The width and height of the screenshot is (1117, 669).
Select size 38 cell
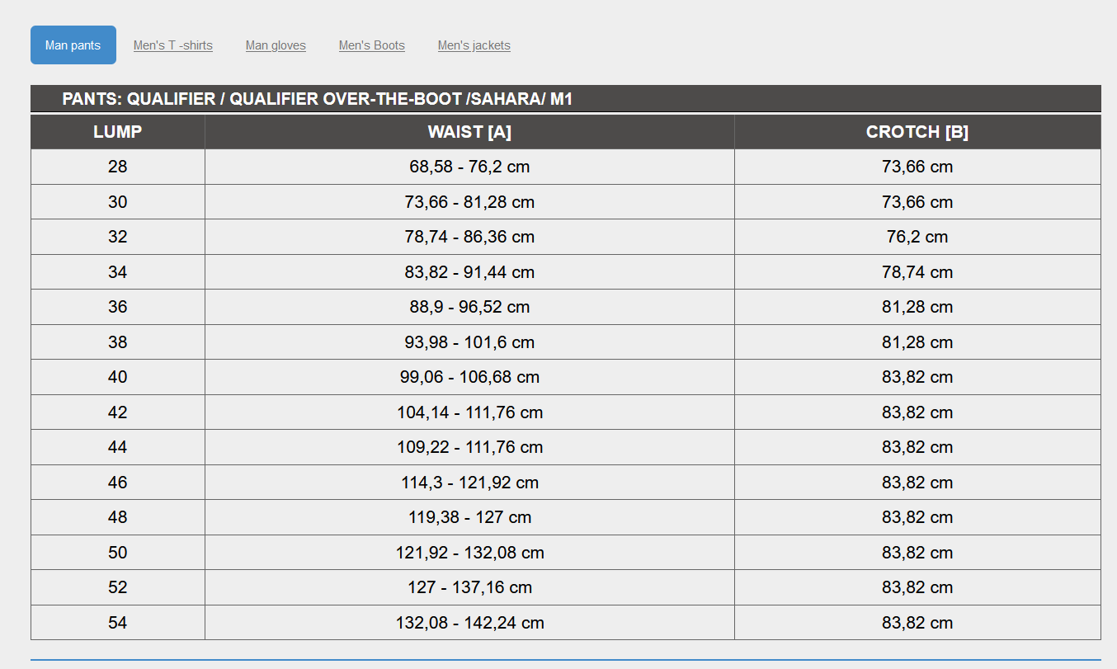tap(118, 342)
